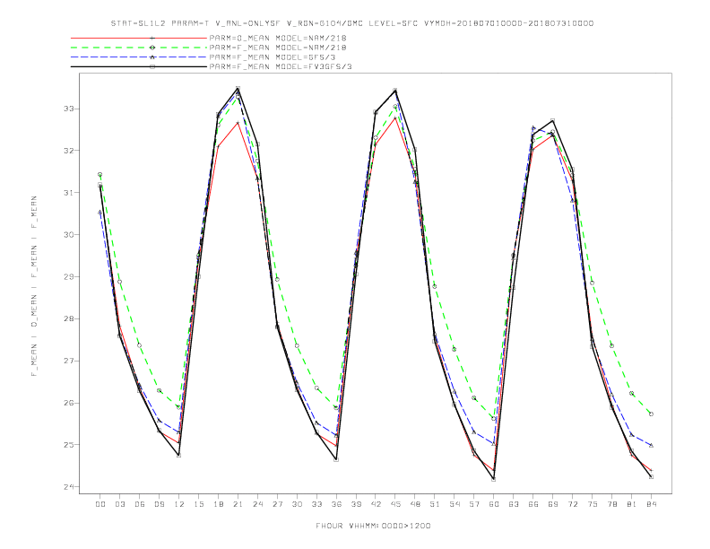Click x-axis forecast hour label 81
Viewport: 710px width, 549px height.
pos(632,504)
